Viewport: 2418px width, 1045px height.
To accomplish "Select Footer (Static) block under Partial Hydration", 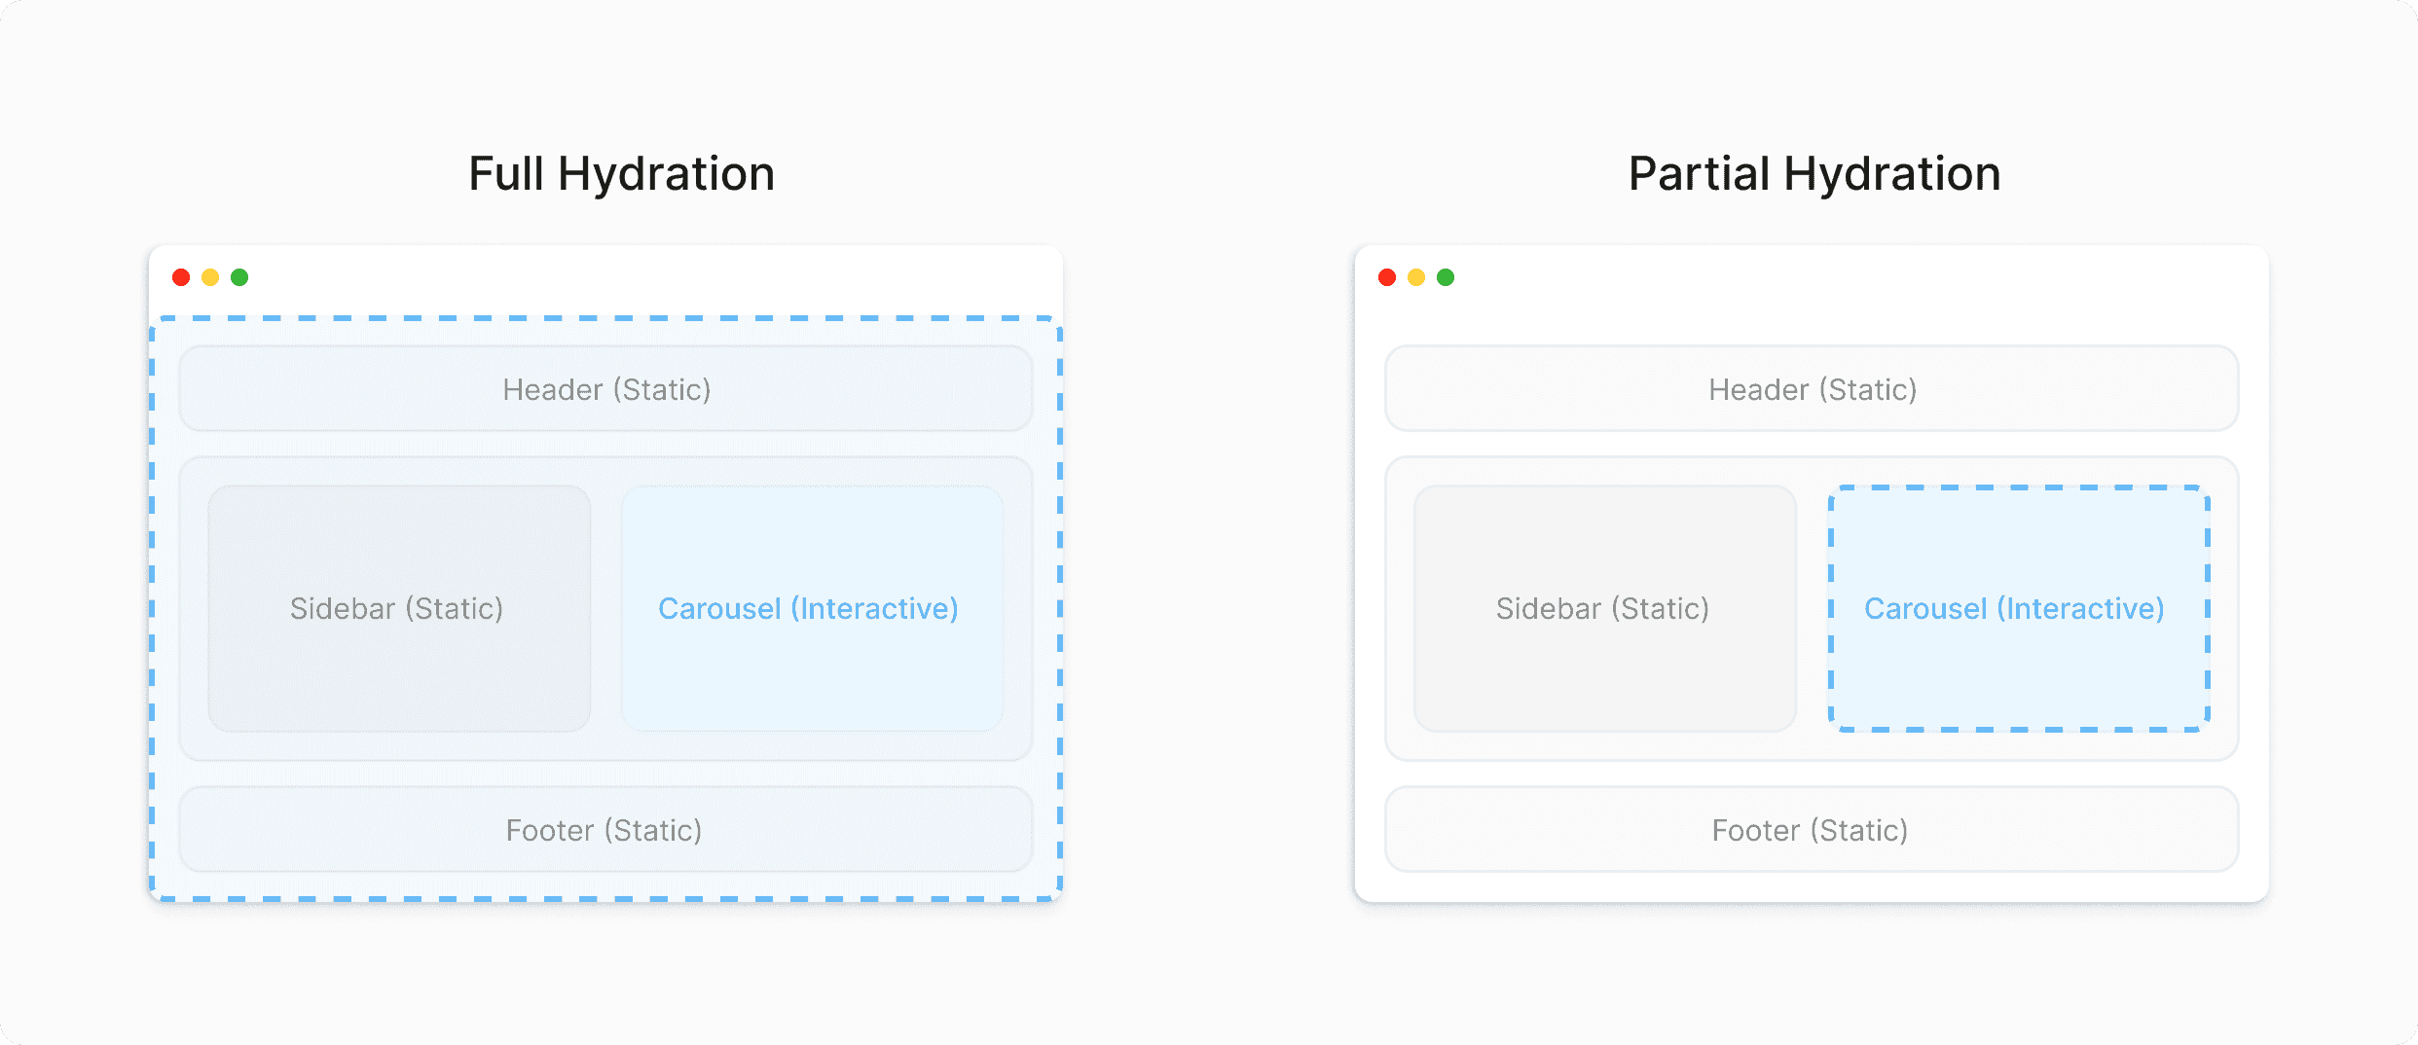I will click(1812, 830).
